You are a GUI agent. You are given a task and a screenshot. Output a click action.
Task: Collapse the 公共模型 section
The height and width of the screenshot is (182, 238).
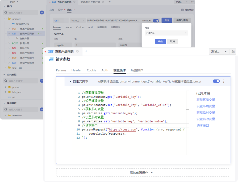(4, 75)
